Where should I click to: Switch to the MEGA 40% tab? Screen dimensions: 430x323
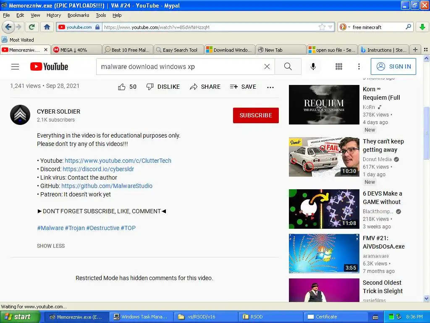coord(76,50)
